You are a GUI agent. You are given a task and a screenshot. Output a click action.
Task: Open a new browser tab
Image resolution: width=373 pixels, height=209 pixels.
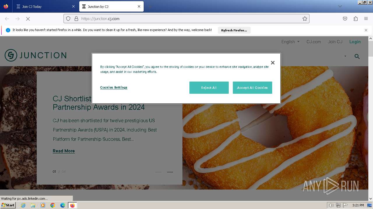[150, 6]
